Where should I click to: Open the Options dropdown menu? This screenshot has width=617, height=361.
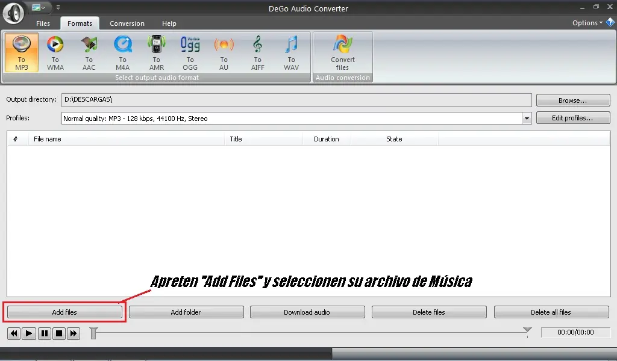coord(587,23)
